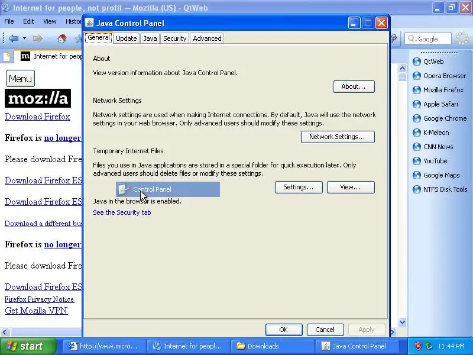Viewport: 473px width, 355px height.
Task: Open the Java tab
Action: pos(150,38)
